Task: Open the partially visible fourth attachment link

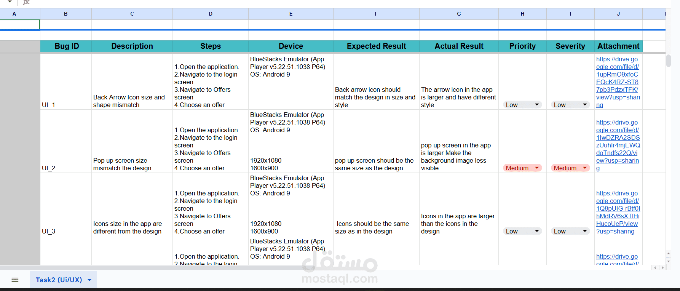Action: [x=617, y=259]
